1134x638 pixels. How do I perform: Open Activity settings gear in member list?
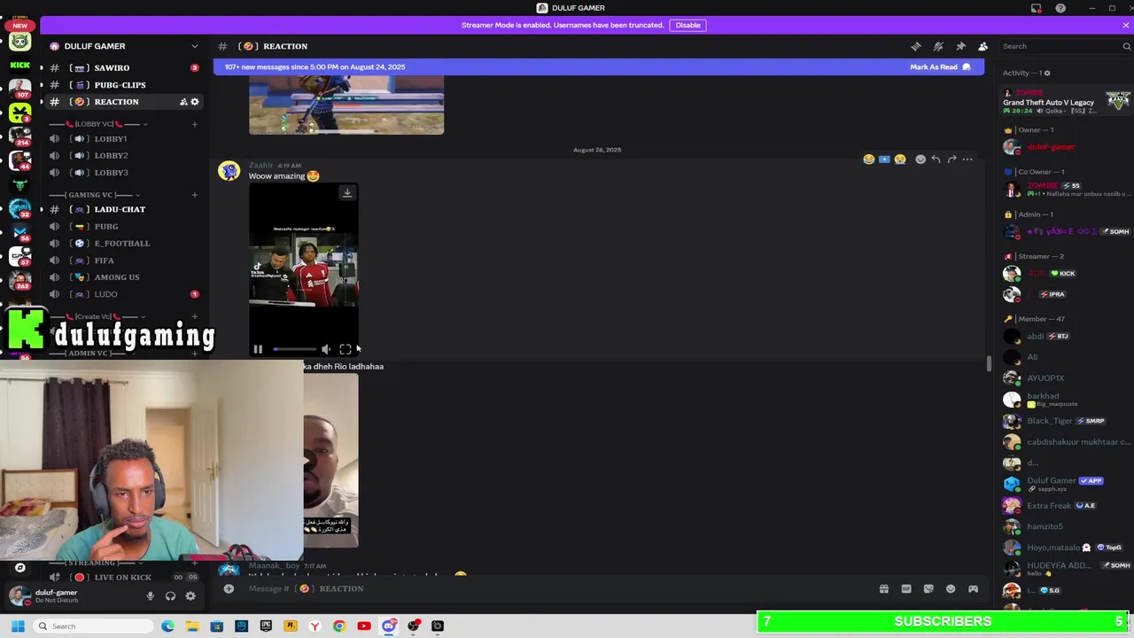point(1047,73)
